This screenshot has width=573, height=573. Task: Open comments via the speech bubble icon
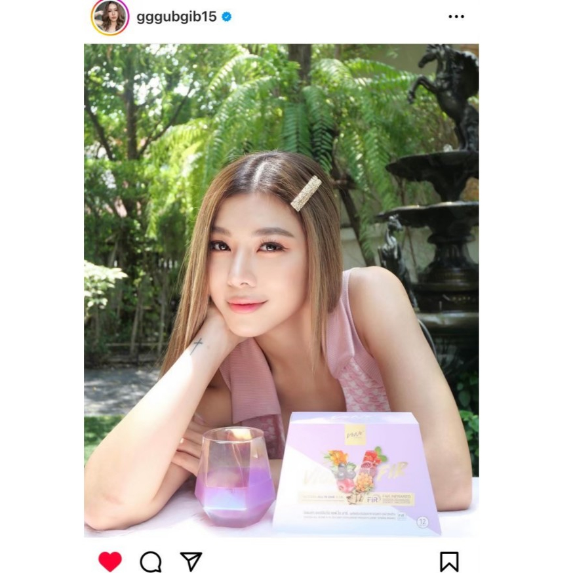pyautogui.click(x=151, y=561)
